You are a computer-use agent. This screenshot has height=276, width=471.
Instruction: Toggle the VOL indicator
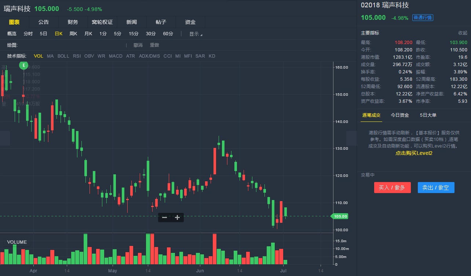click(x=39, y=56)
